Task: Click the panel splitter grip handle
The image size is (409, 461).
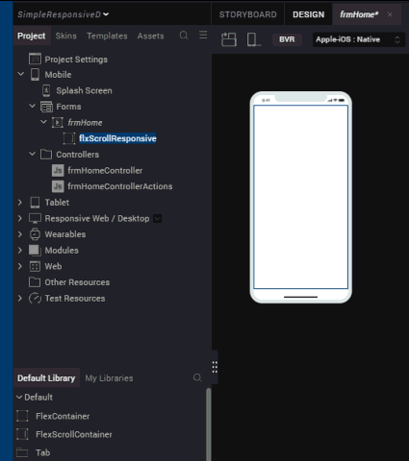Action: [215, 367]
